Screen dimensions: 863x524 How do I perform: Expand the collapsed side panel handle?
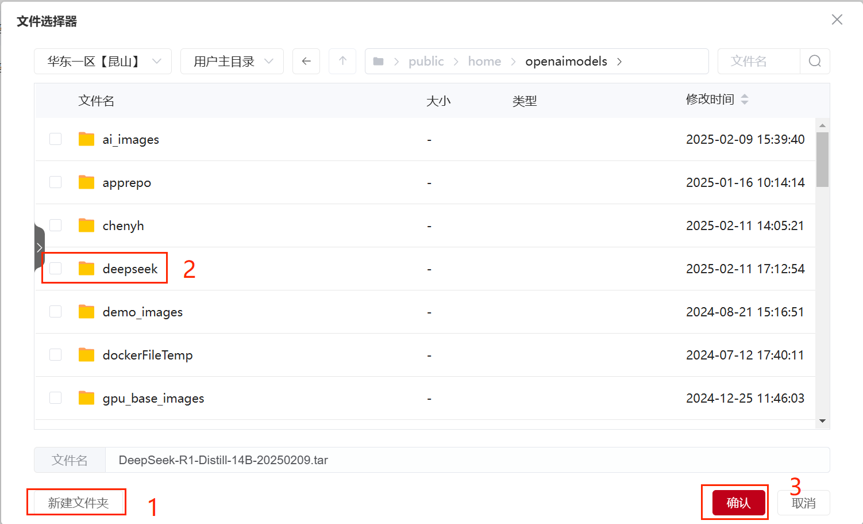[39, 248]
